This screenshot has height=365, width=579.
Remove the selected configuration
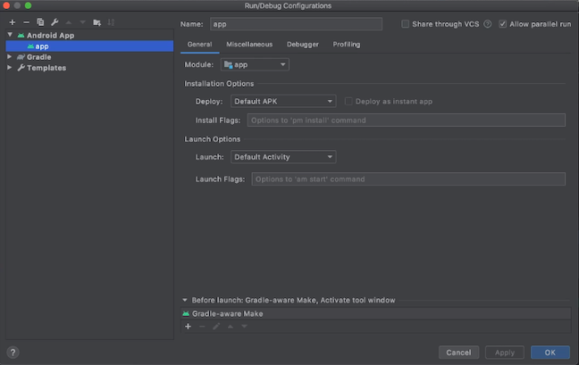coord(26,21)
